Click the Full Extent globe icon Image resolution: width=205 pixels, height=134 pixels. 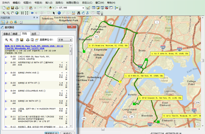coord(17,13)
